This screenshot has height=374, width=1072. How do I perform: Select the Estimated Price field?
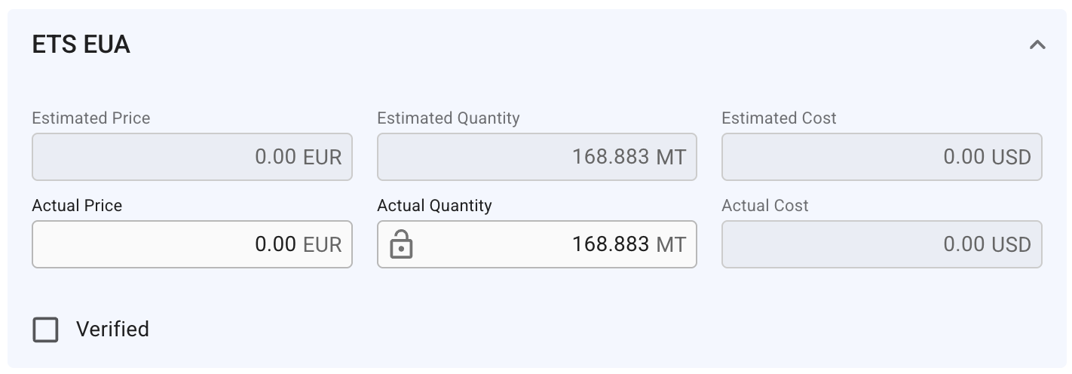click(191, 157)
